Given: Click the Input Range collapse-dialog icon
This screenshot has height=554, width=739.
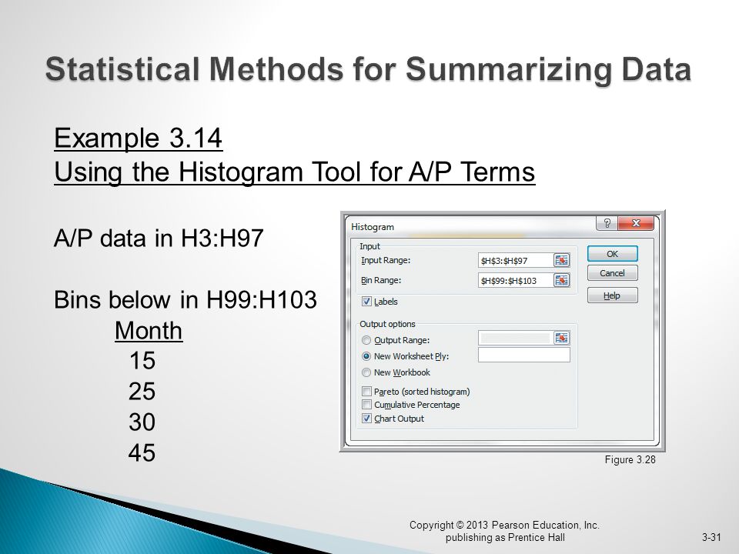Looking at the screenshot, I should click(561, 260).
